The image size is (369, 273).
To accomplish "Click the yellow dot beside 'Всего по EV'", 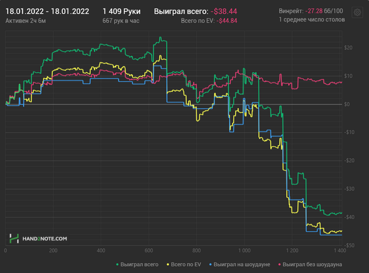I will 168,265.
